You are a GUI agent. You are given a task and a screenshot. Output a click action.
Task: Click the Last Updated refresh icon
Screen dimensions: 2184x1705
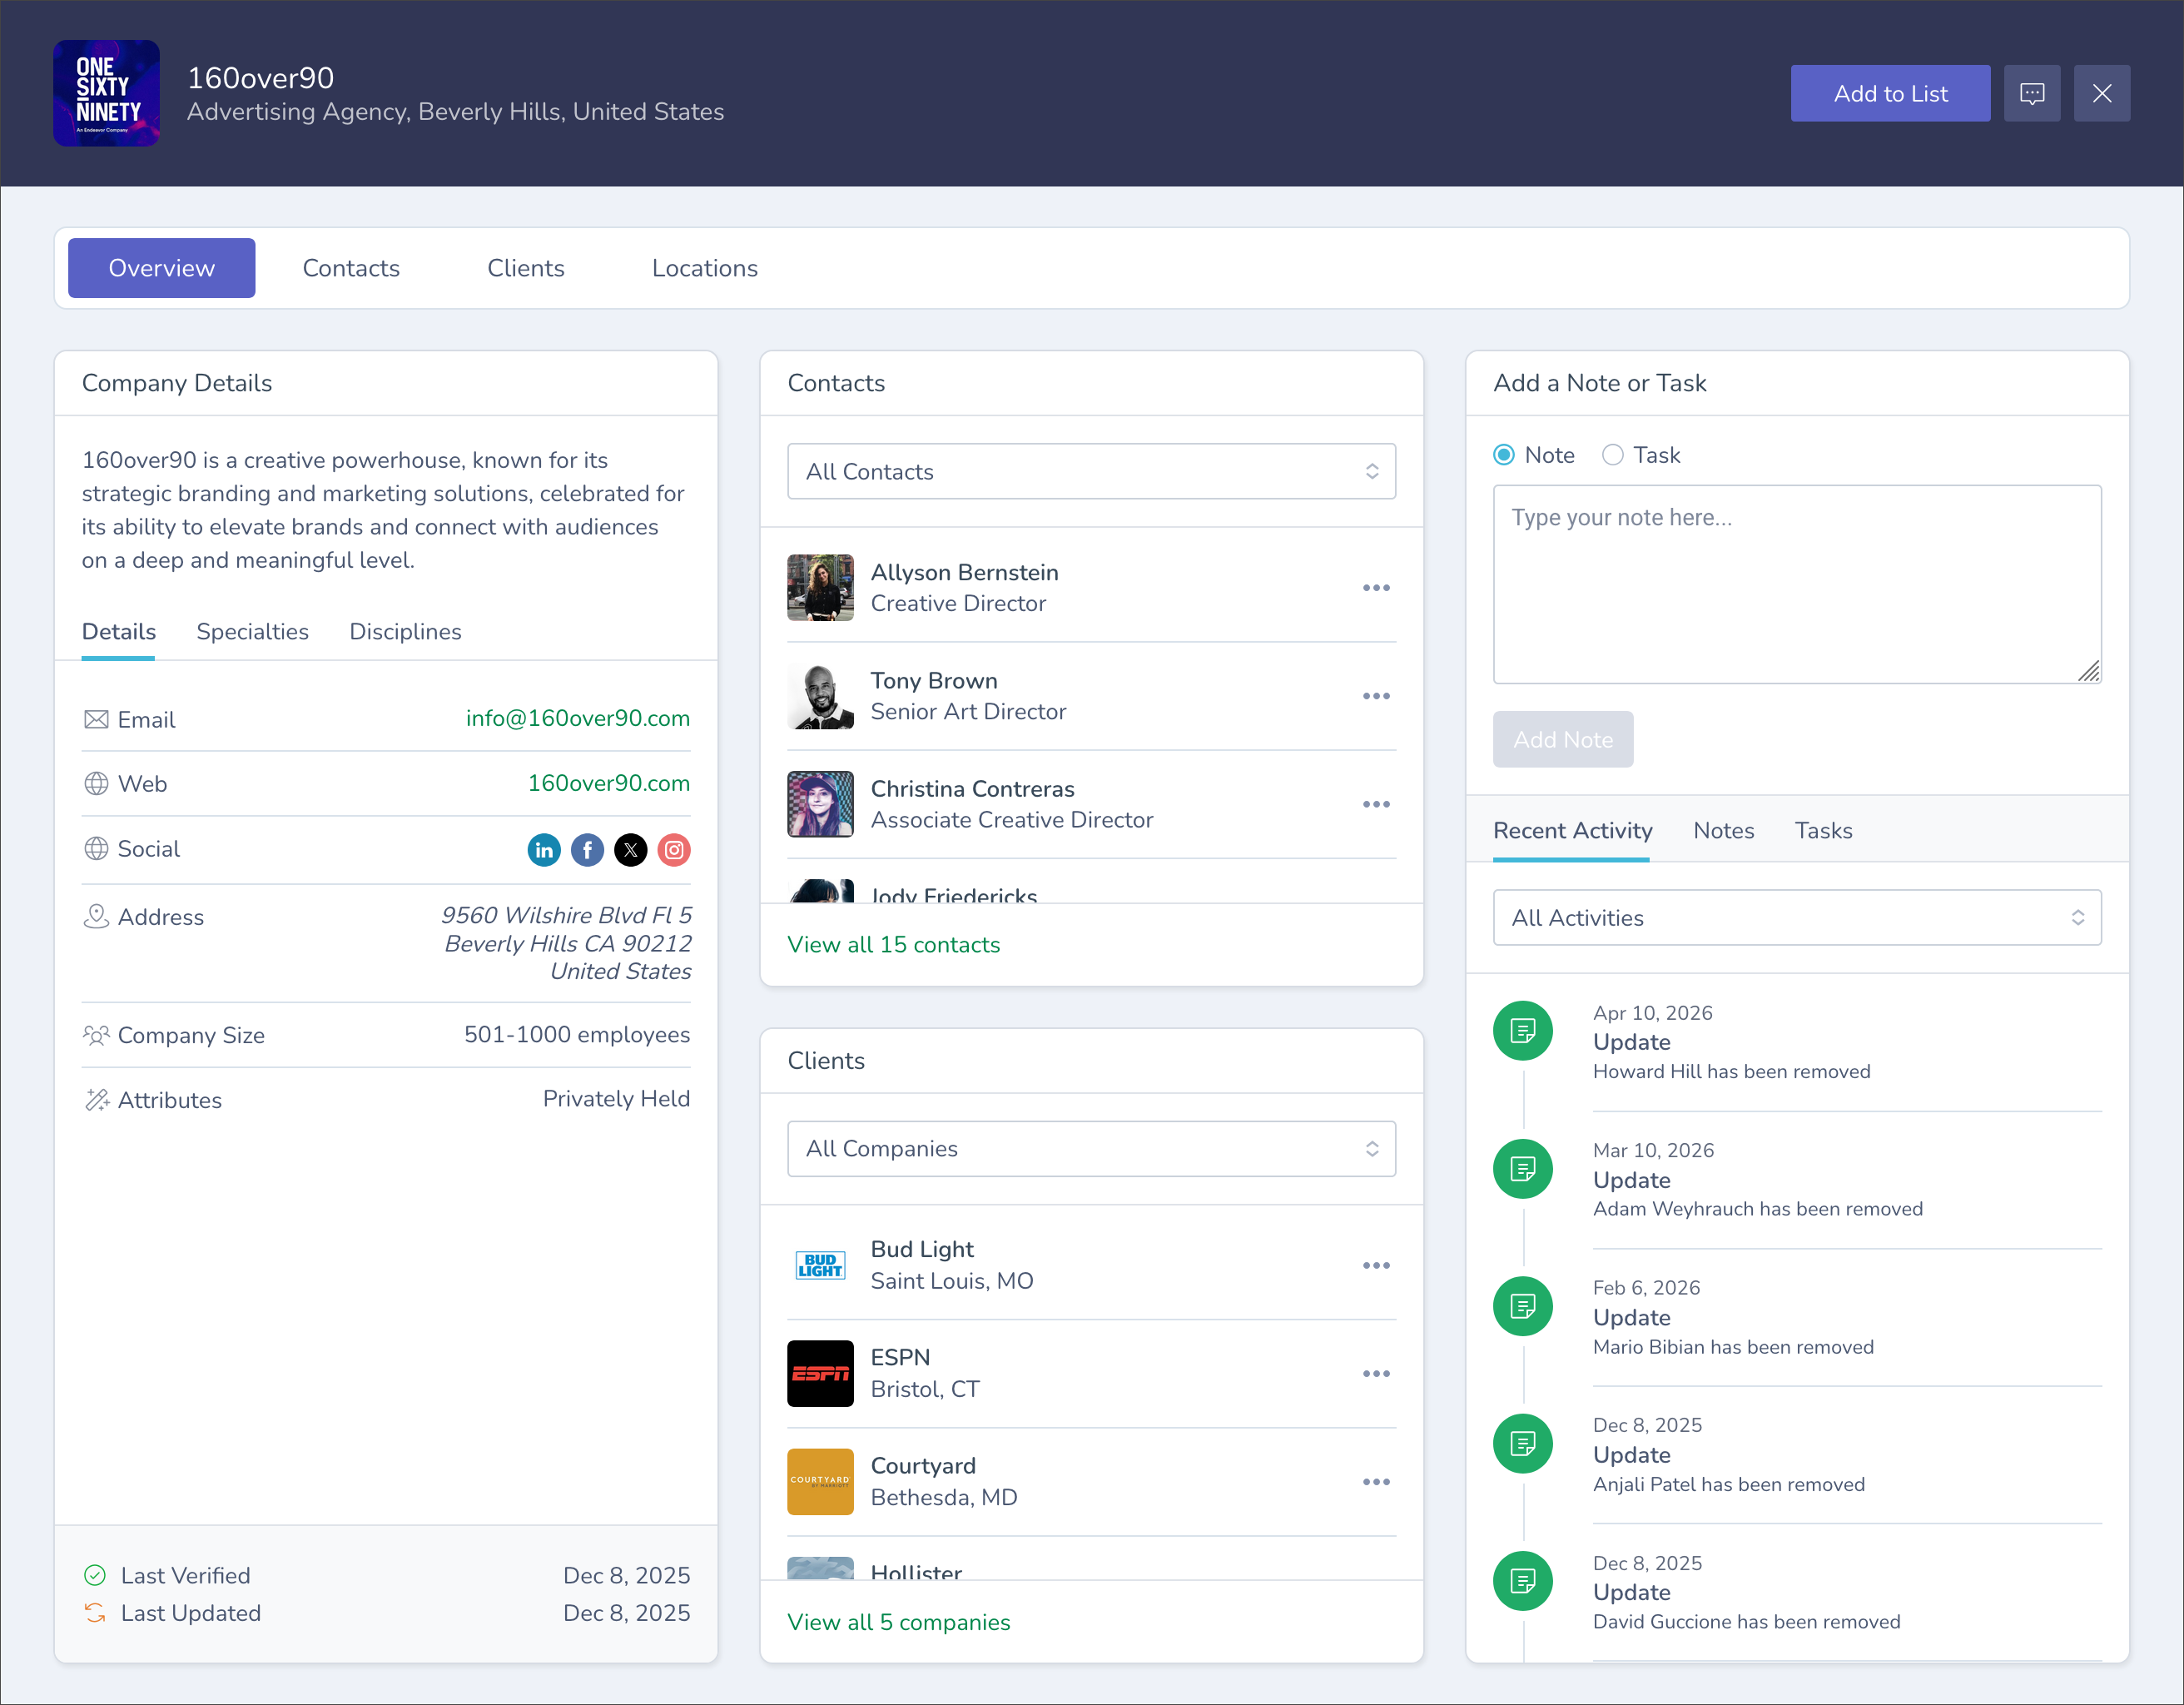pos(95,1613)
